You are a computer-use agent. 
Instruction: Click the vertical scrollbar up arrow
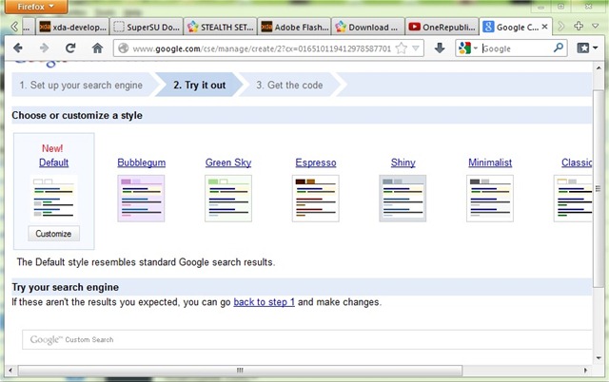point(599,67)
